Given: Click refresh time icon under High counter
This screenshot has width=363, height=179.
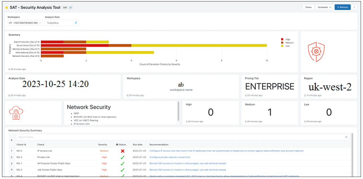Looking at the screenshot, I should click(x=187, y=121).
